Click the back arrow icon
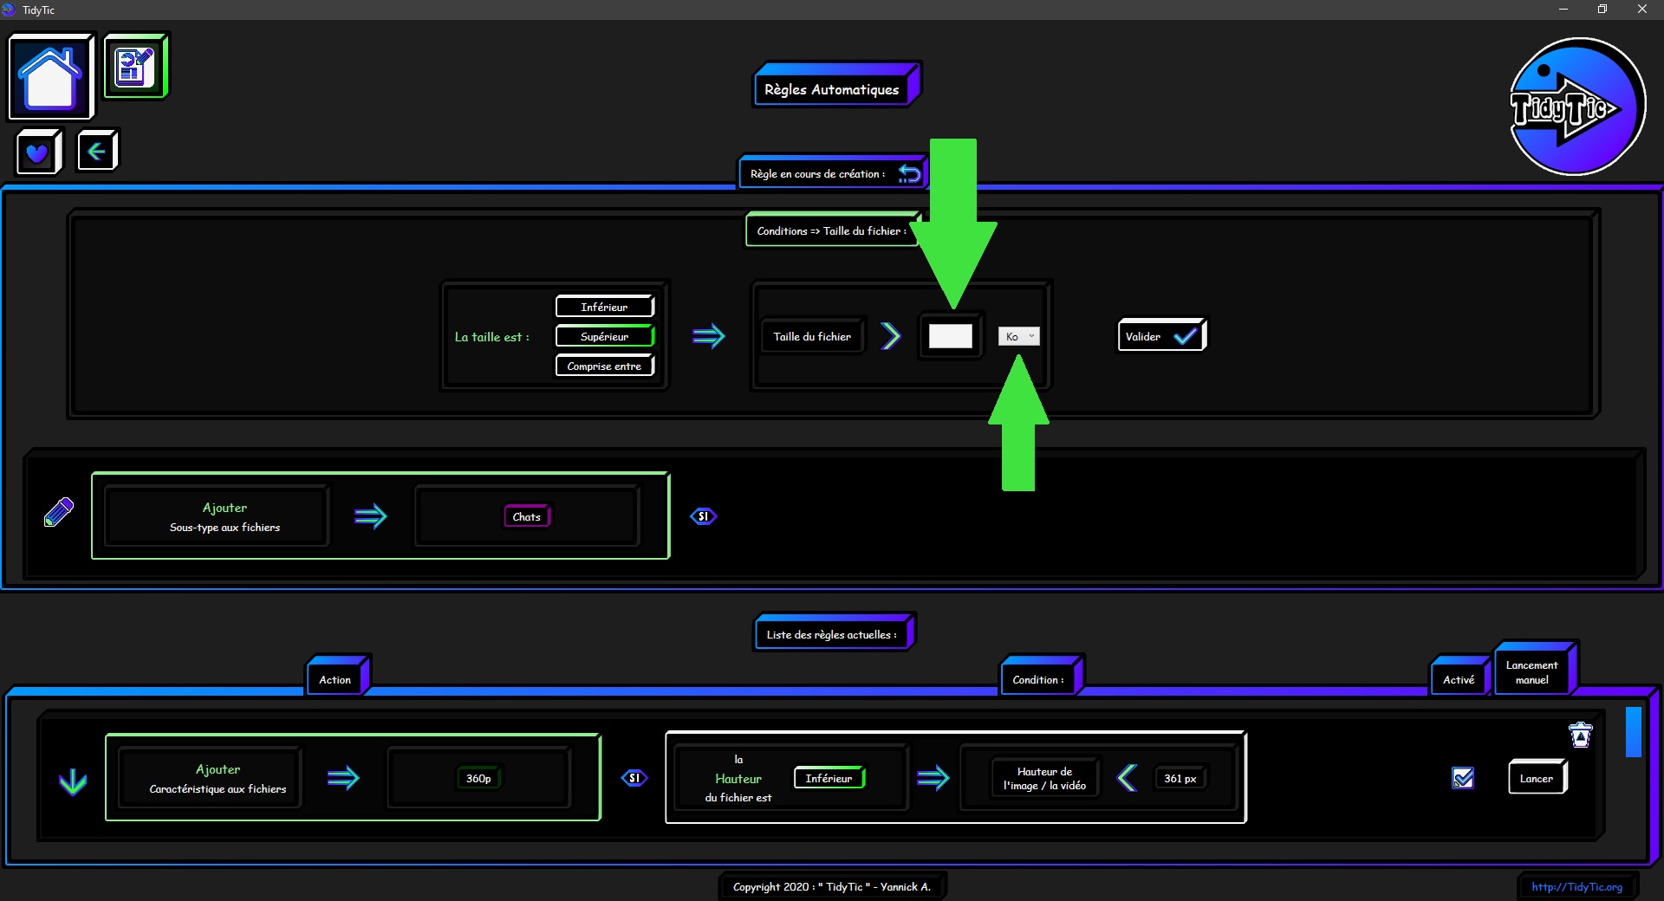This screenshot has height=901, width=1664. (x=96, y=152)
